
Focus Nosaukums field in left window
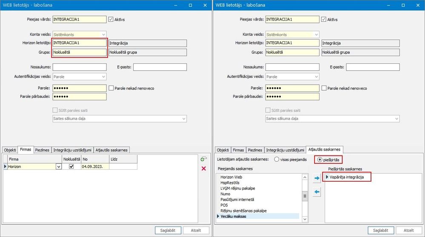(x=80, y=67)
